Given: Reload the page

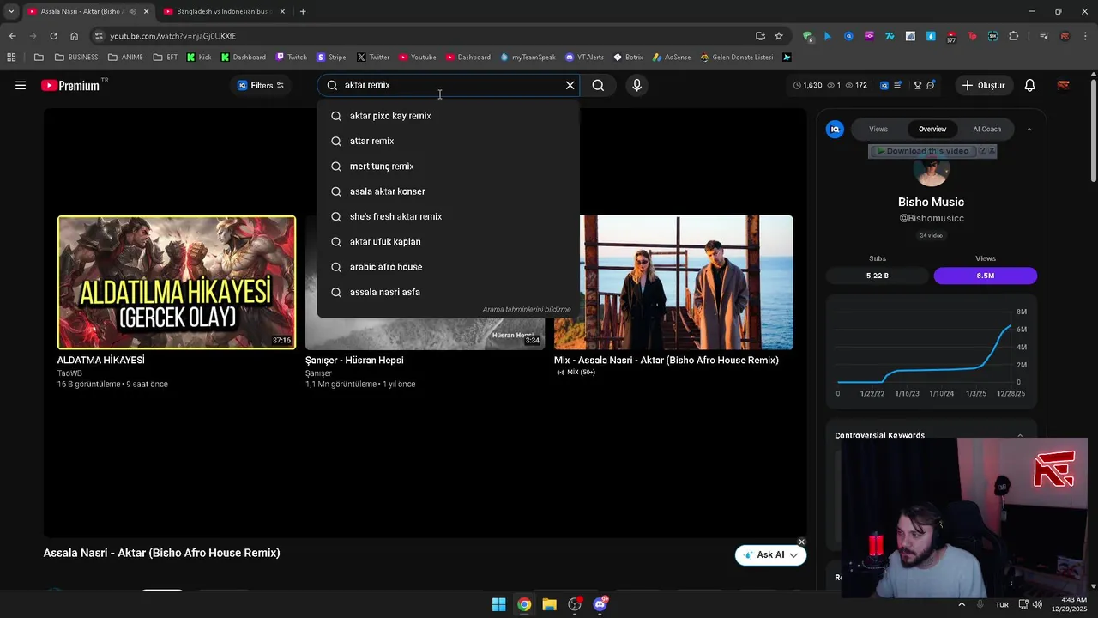Looking at the screenshot, I should (53, 36).
